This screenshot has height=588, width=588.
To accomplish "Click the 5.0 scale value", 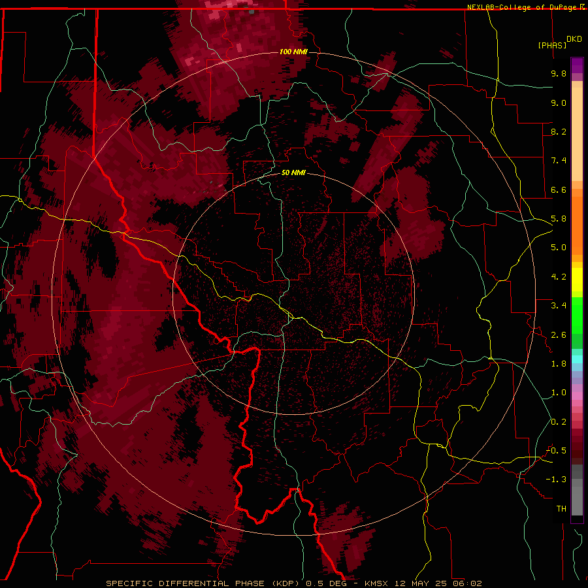I will pos(559,248).
